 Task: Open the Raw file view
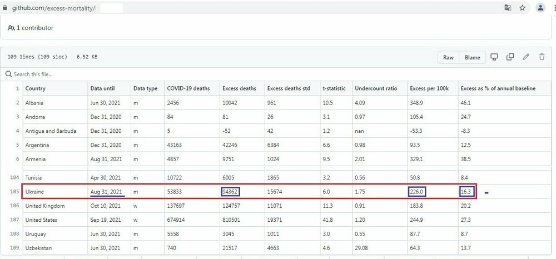(x=448, y=57)
